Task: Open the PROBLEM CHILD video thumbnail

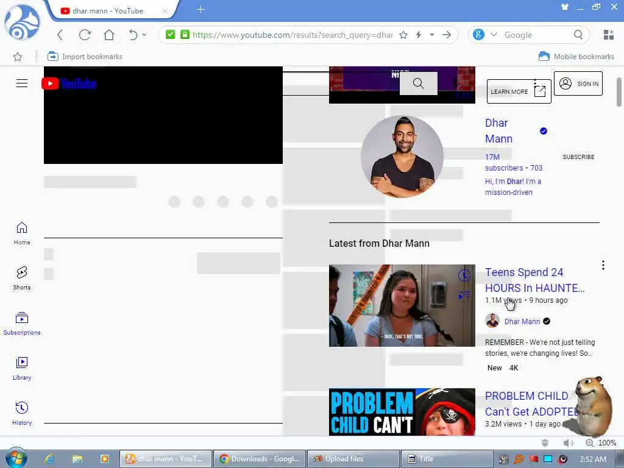Action: pyautogui.click(x=402, y=412)
